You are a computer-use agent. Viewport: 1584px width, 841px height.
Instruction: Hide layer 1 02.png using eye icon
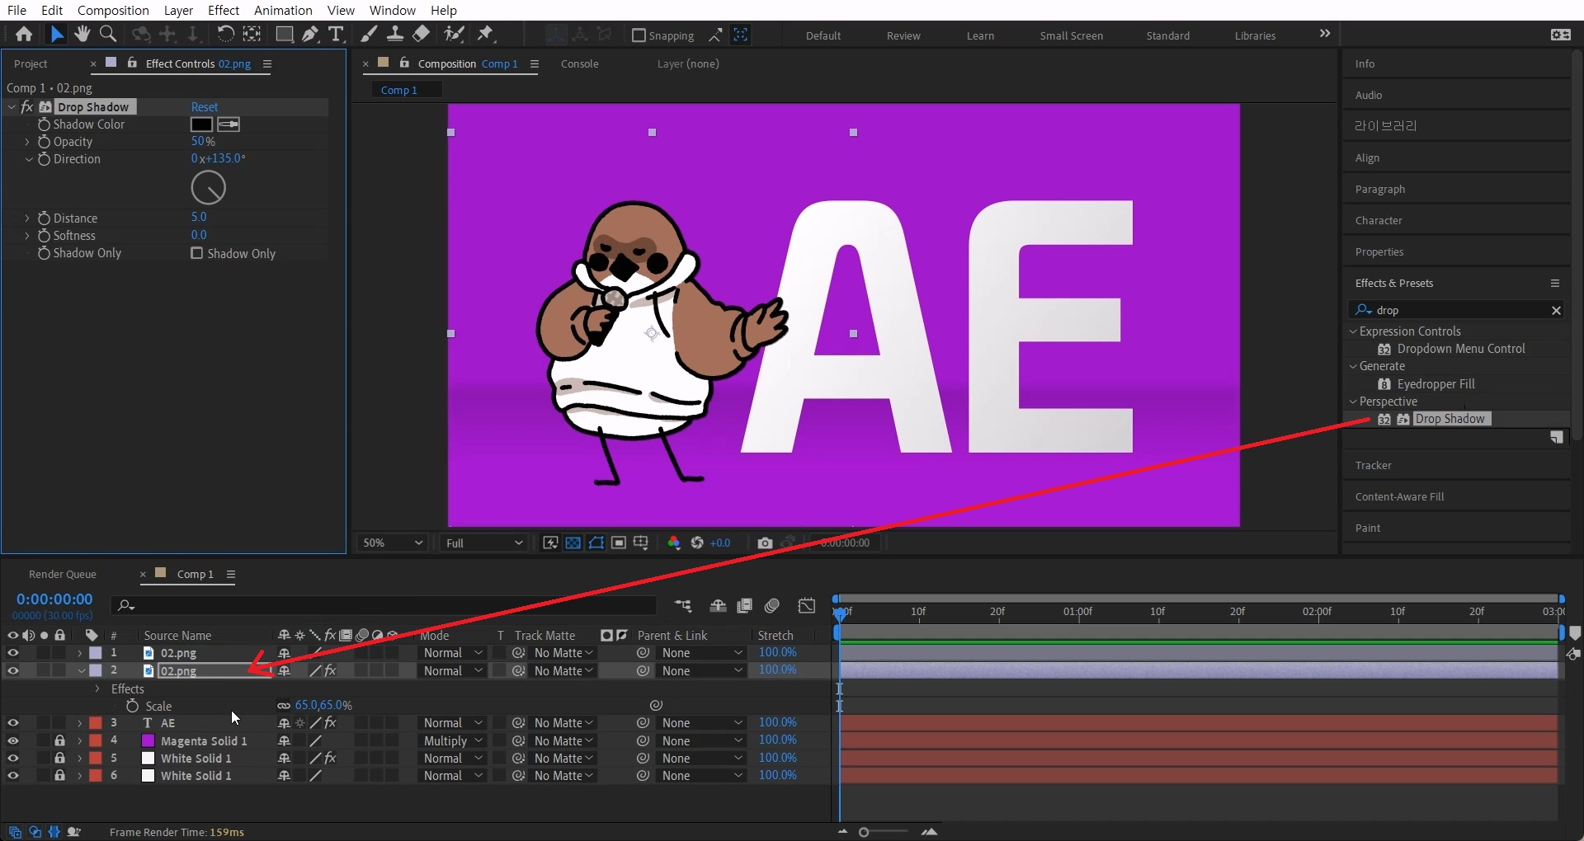[x=12, y=653]
